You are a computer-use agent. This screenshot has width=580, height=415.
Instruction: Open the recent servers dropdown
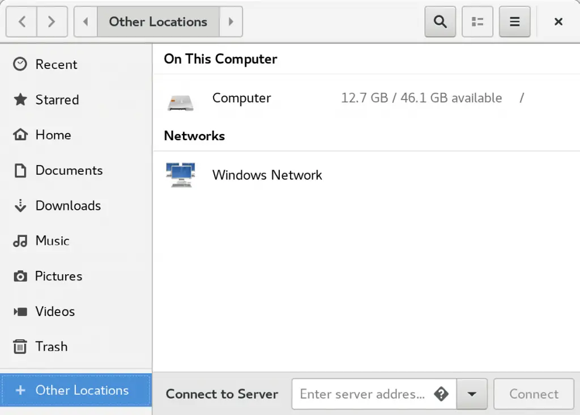pyautogui.click(x=472, y=394)
